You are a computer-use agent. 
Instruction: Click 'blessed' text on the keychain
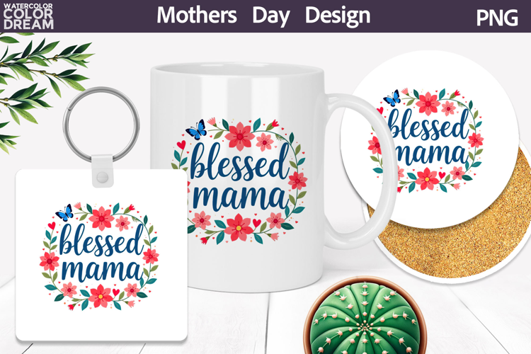pyautogui.click(x=101, y=240)
